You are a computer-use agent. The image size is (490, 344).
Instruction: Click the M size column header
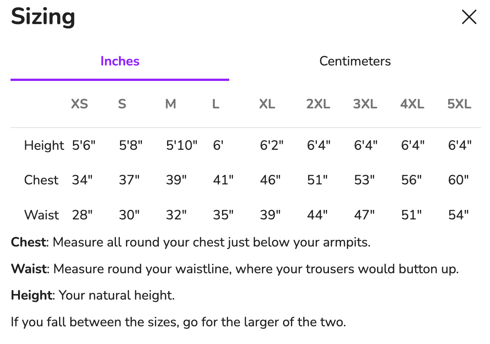click(170, 104)
